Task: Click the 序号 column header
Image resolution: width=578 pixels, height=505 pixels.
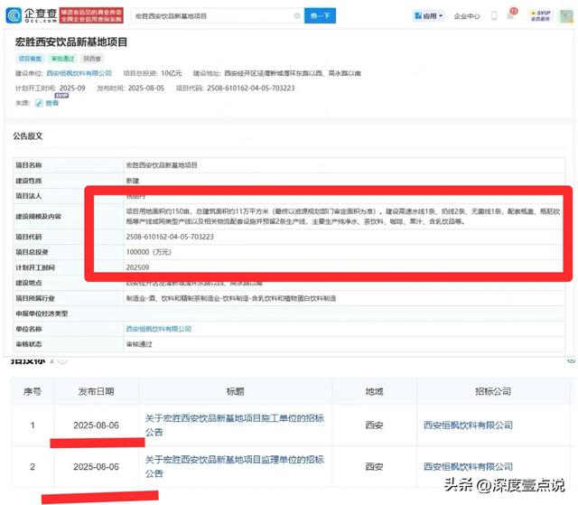Action: (x=33, y=391)
